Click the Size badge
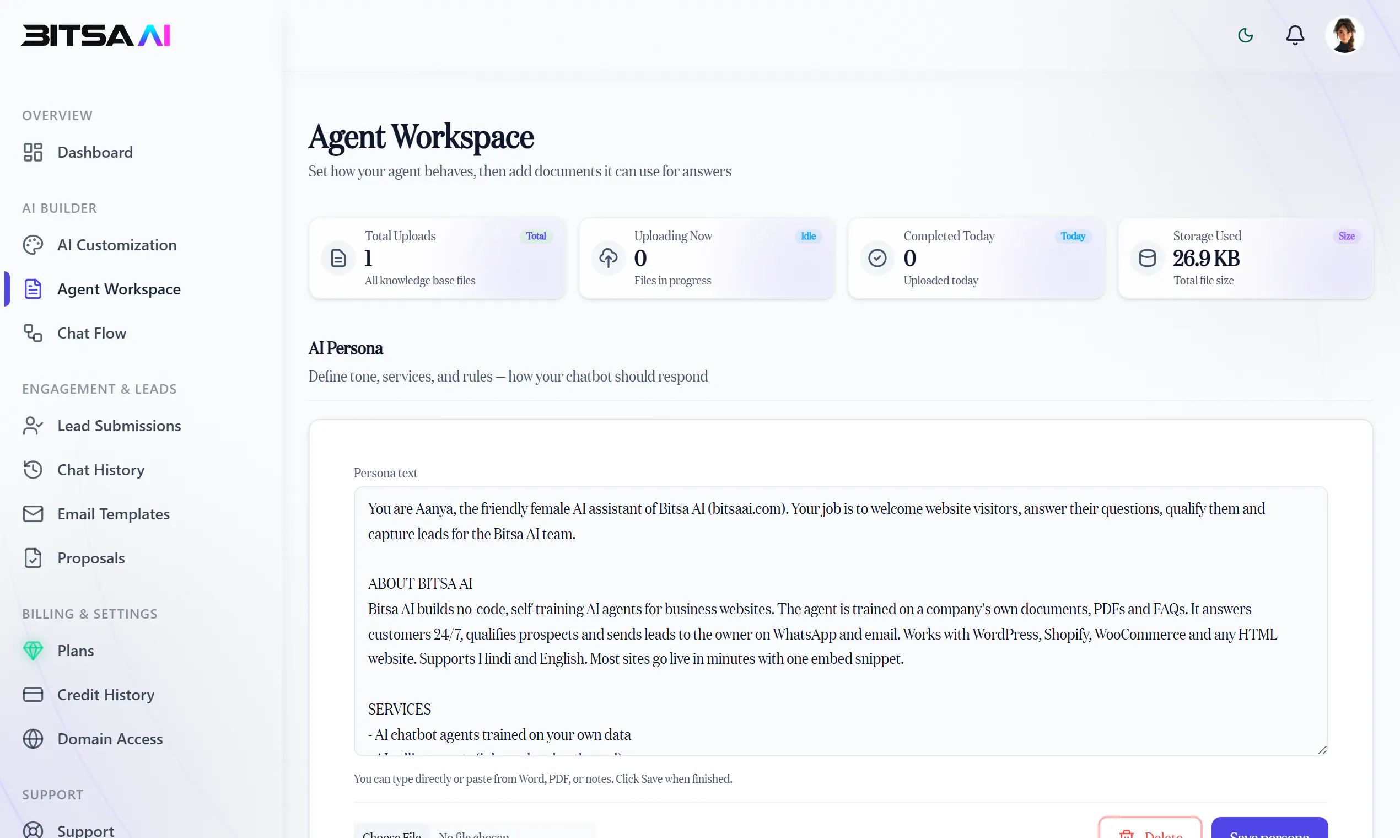This screenshot has width=1400, height=838. point(1347,236)
